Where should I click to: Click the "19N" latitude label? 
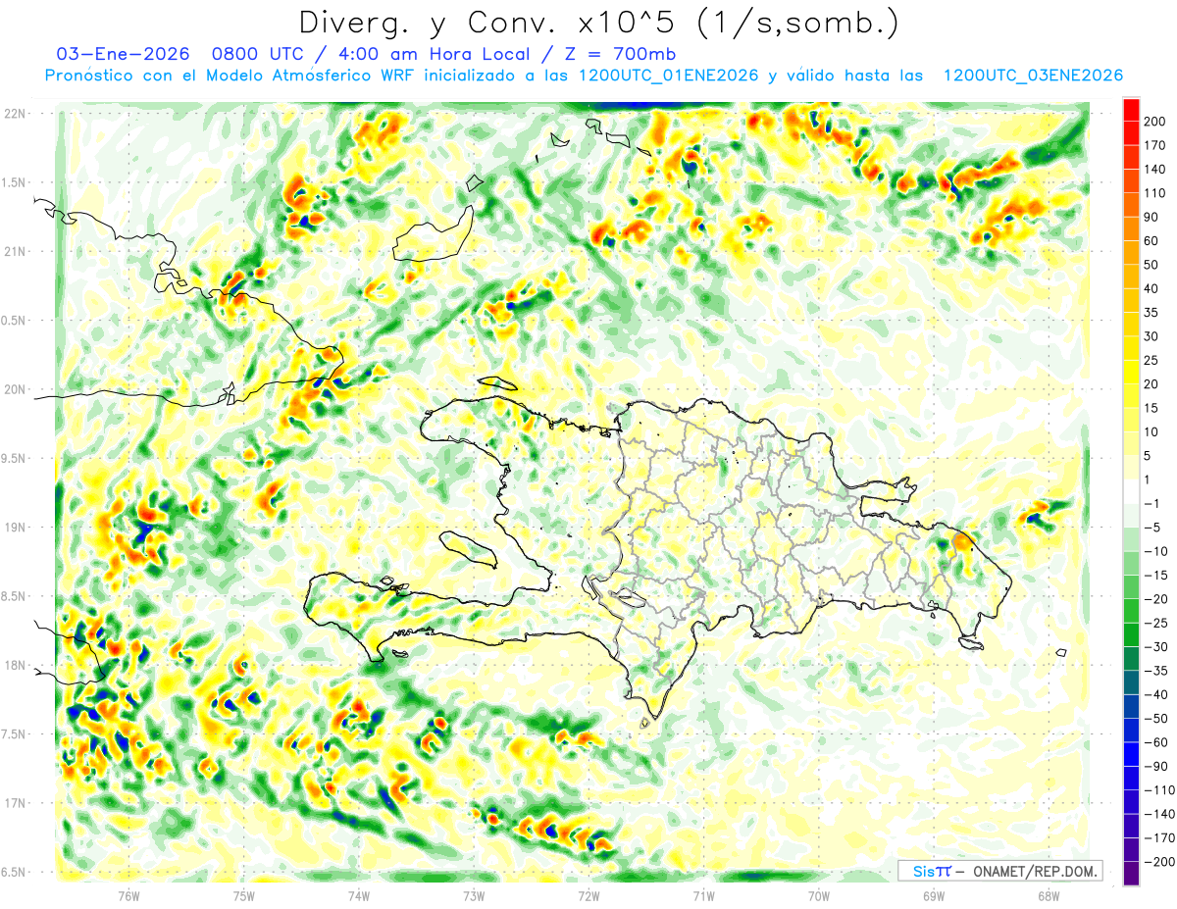click(x=15, y=528)
